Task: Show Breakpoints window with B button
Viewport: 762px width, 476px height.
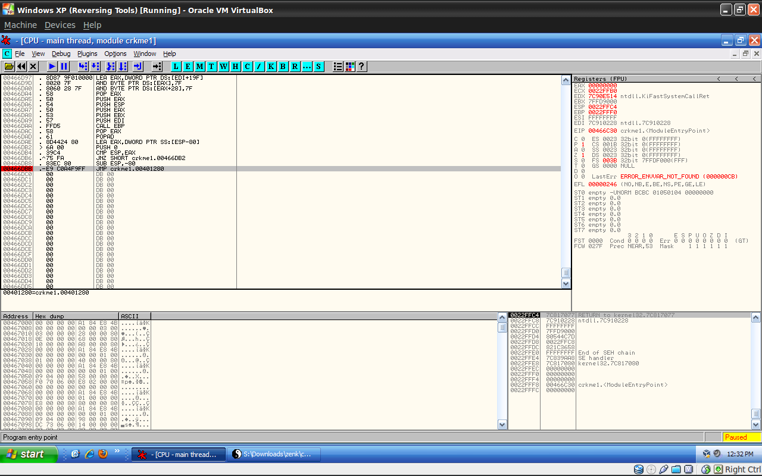Action: (283, 67)
